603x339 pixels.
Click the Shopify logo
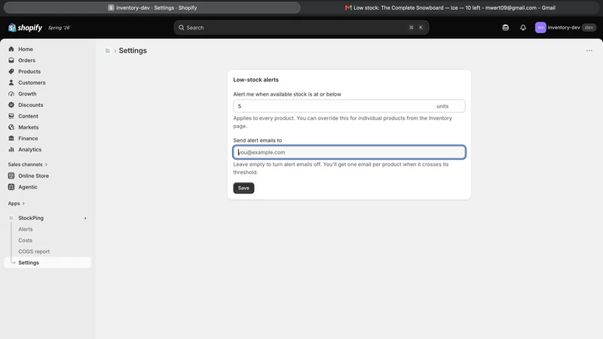tap(26, 28)
